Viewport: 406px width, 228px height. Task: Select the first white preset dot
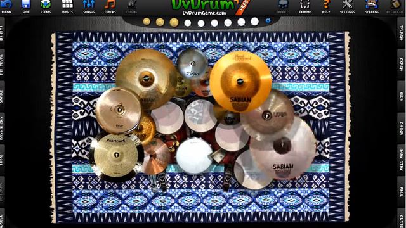click(x=188, y=23)
